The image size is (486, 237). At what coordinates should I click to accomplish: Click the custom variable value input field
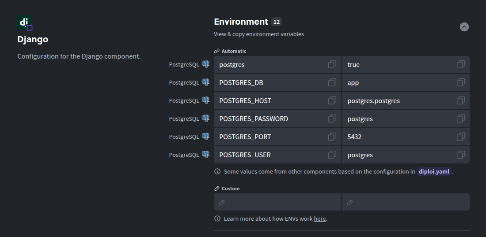(406, 202)
